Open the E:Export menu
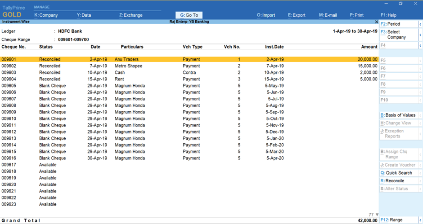 pyautogui.click(x=297, y=15)
